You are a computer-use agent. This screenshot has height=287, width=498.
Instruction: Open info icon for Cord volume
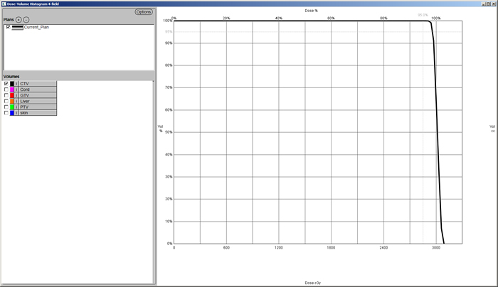[17, 90]
